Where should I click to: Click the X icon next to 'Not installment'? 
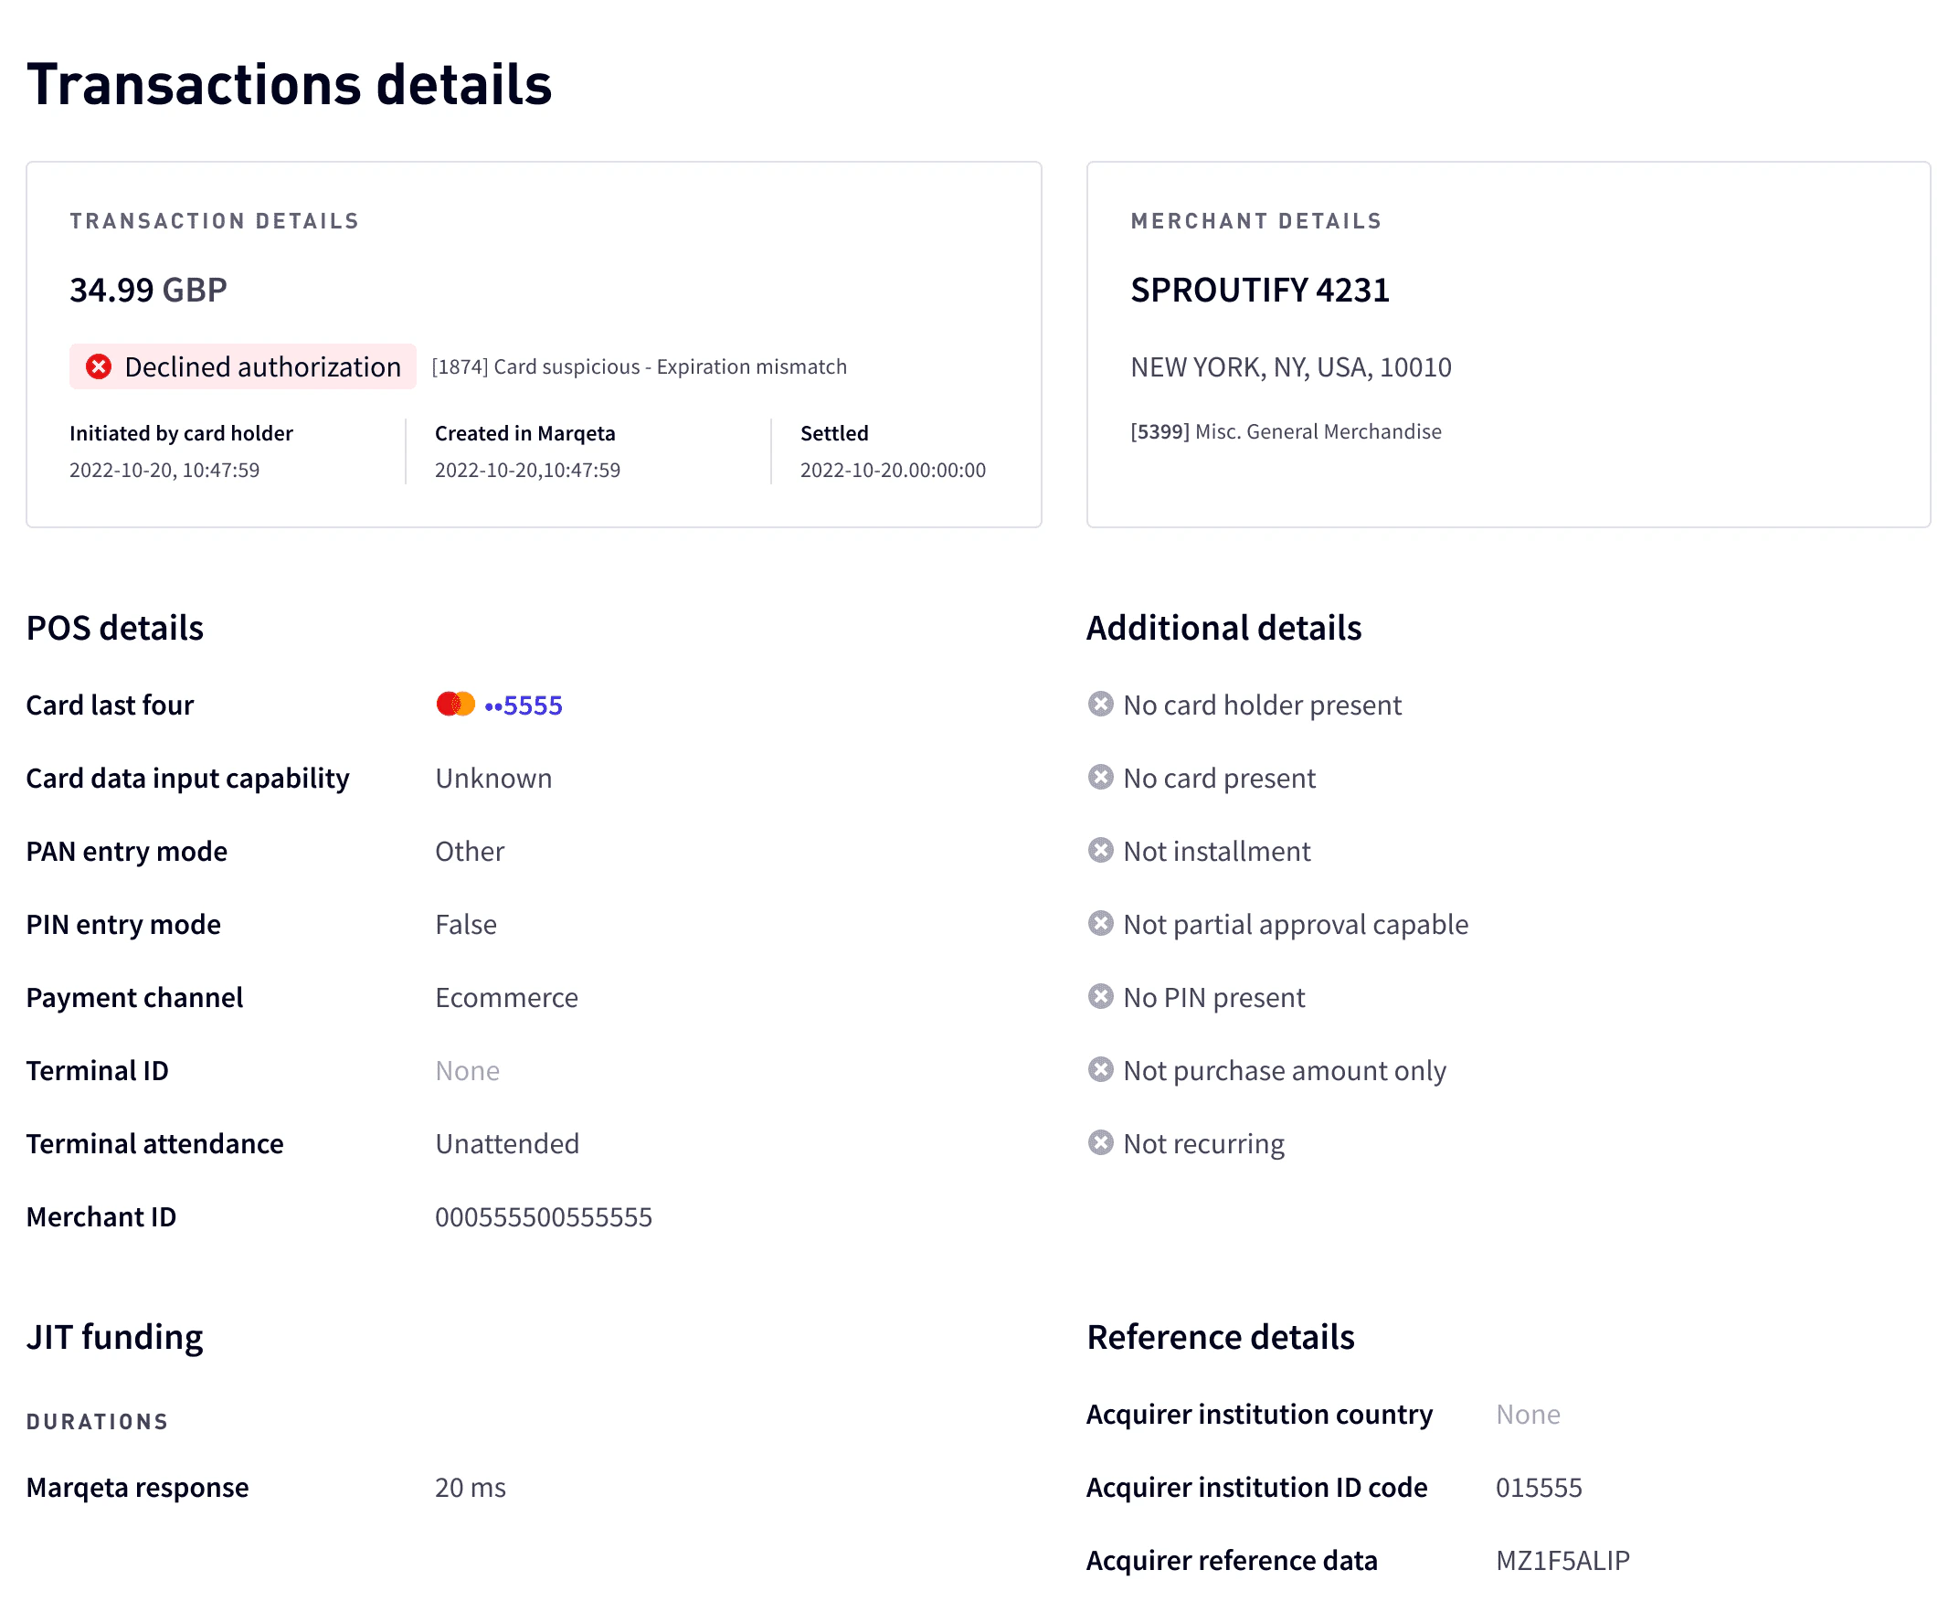[x=1101, y=851]
